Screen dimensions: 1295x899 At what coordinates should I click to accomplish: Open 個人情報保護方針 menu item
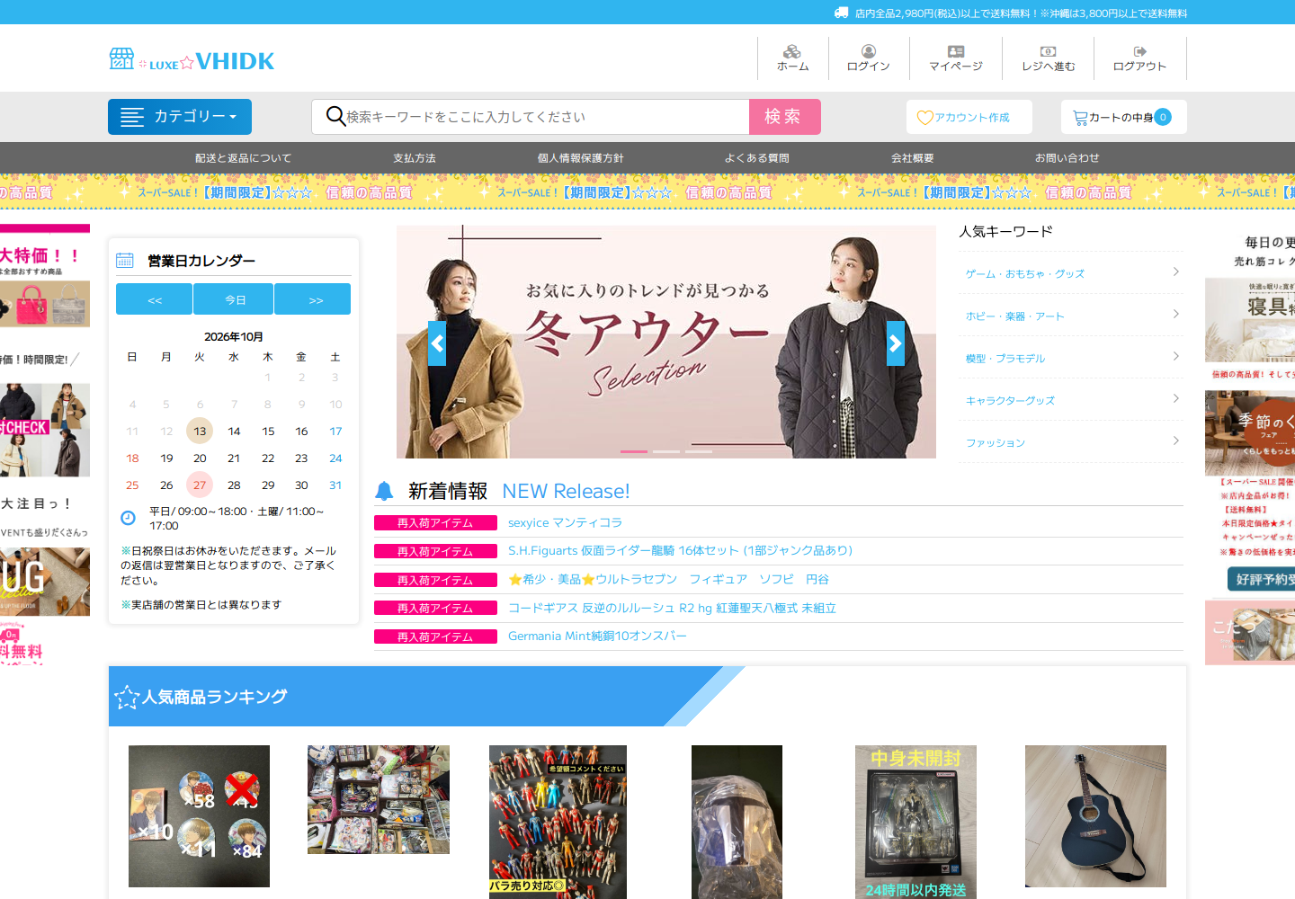point(581,158)
